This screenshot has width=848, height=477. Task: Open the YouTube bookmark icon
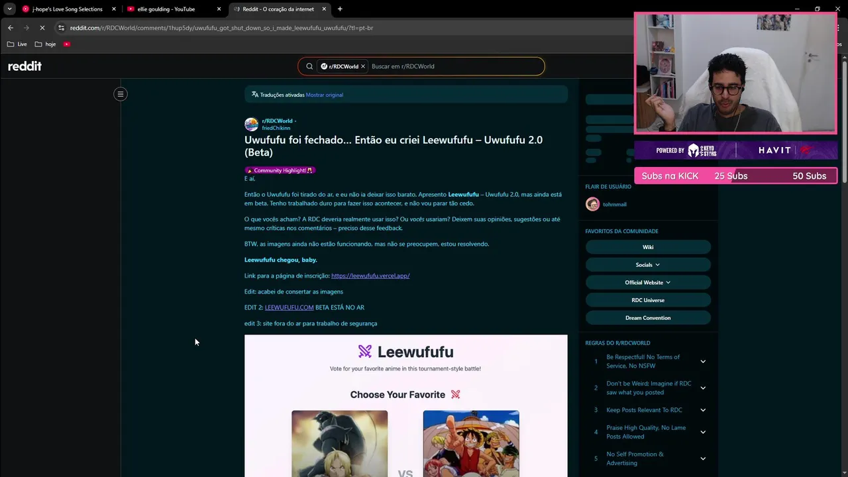point(67,44)
